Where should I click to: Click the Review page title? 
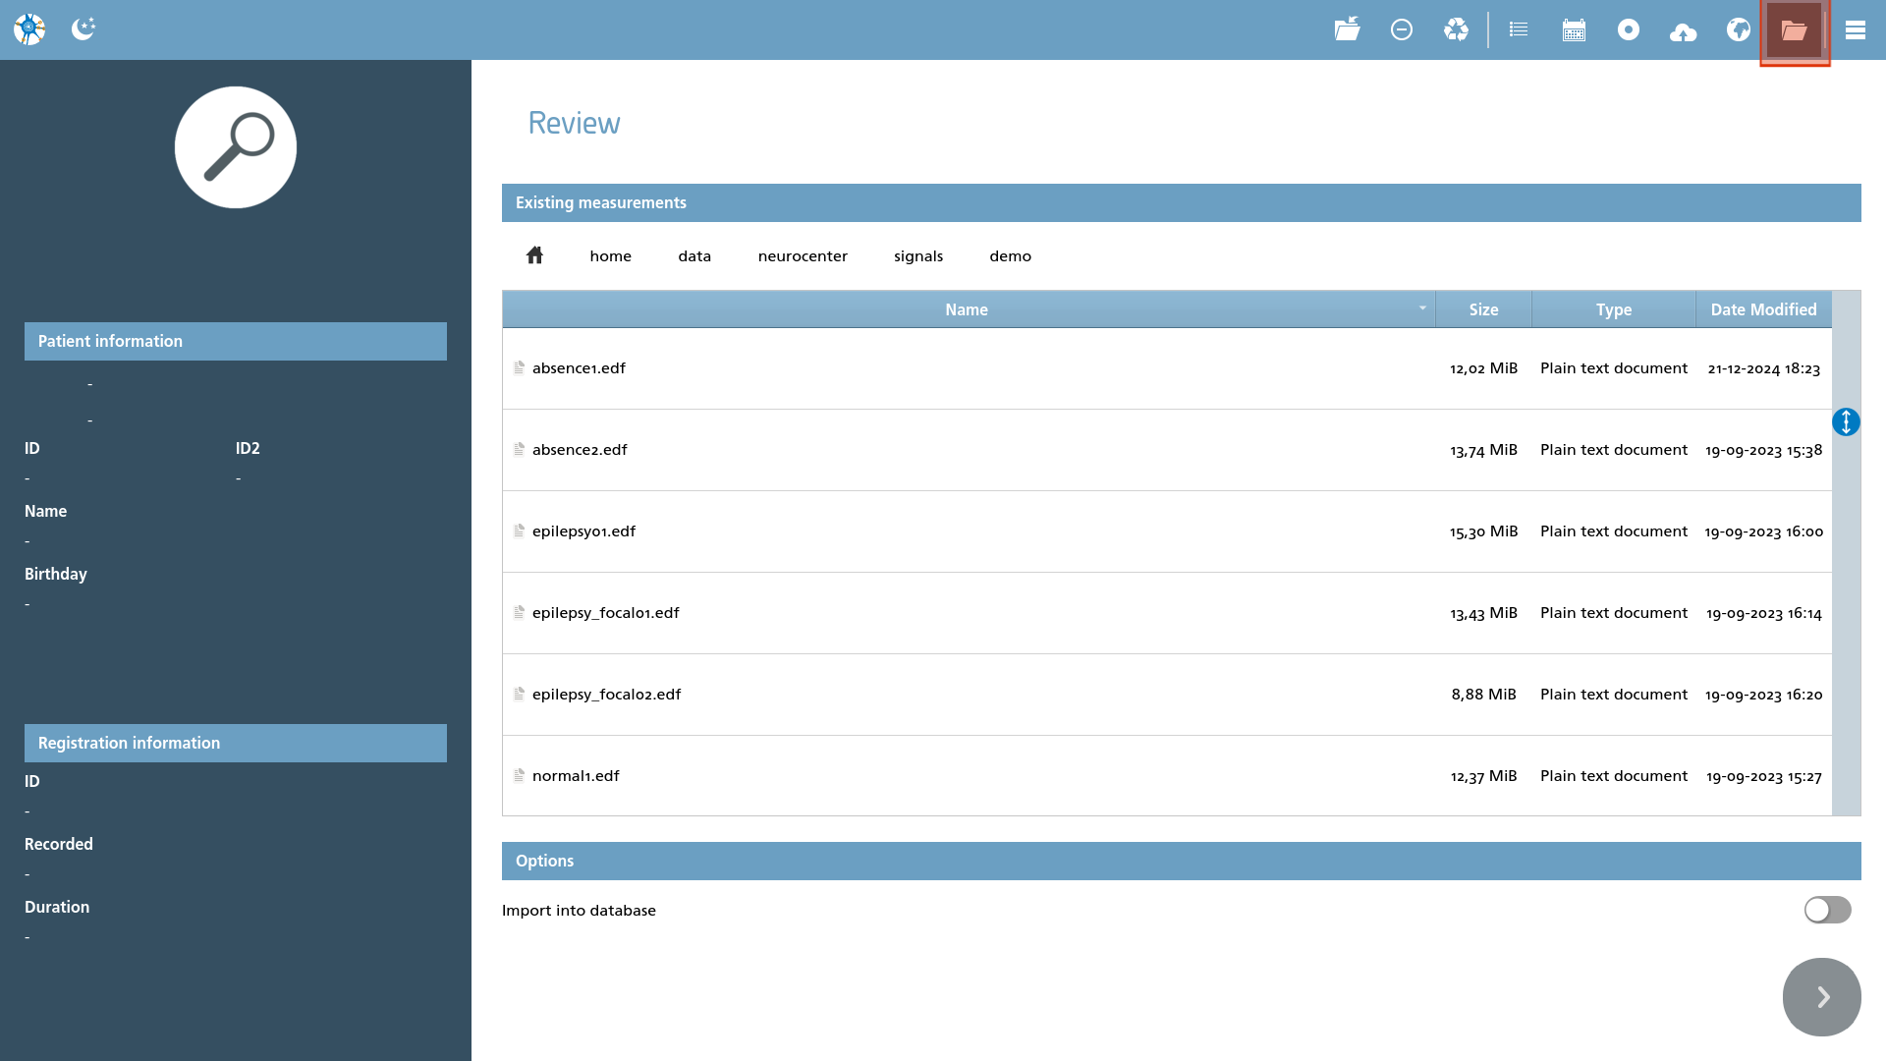pyautogui.click(x=574, y=123)
